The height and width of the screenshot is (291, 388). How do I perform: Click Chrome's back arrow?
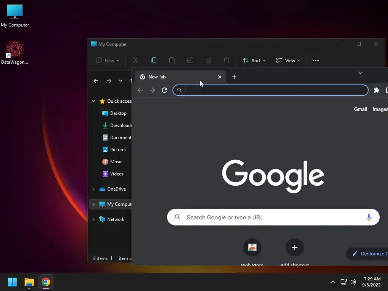[140, 90]
